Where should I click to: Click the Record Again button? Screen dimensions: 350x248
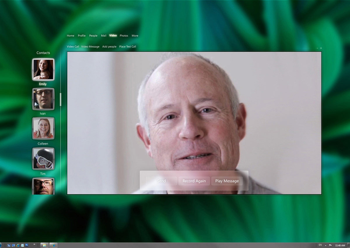coord(194,181)
